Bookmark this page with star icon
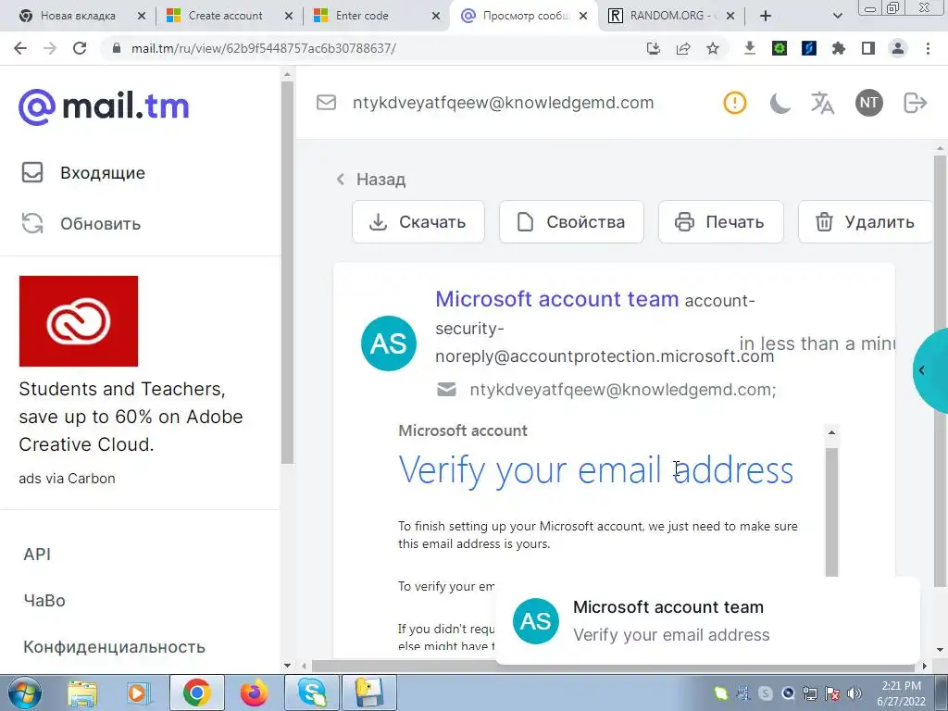The image size is (948, 711). click(713, 48)
